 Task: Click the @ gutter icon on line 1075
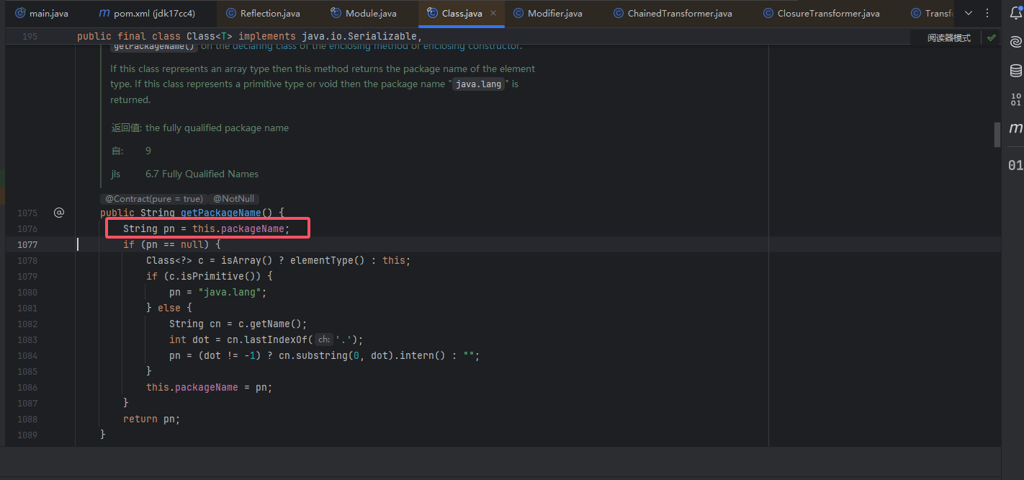point(59,213)
